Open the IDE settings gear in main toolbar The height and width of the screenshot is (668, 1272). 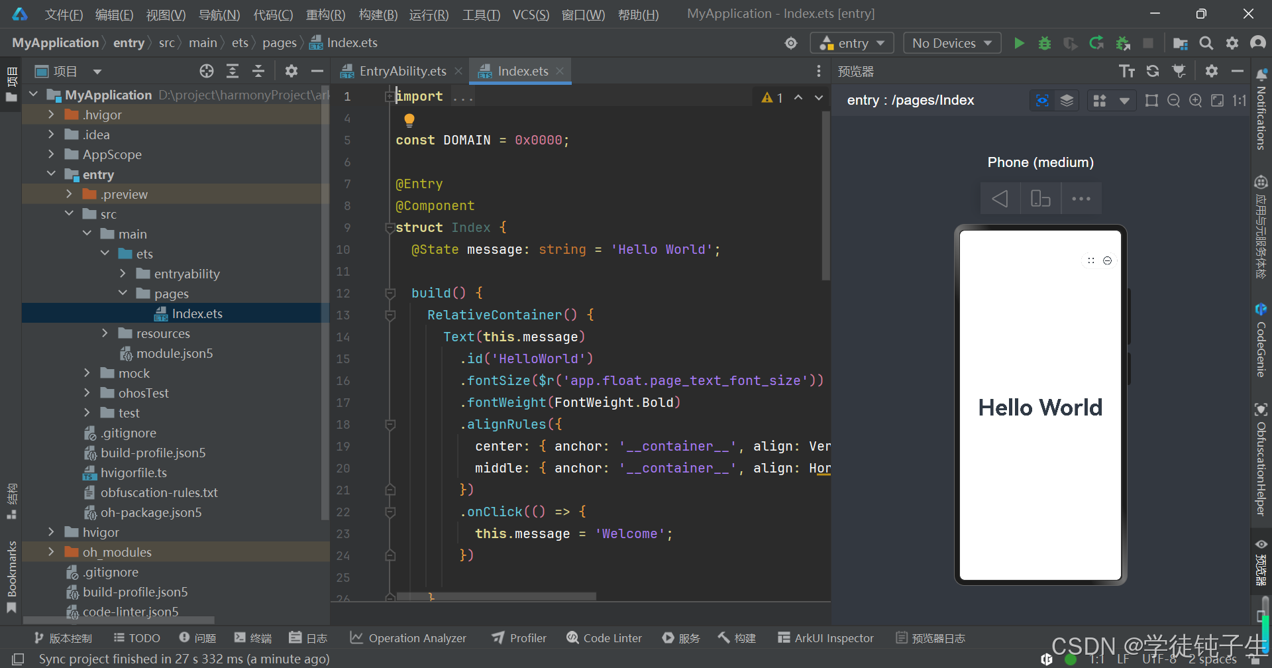coord(1232,43)
